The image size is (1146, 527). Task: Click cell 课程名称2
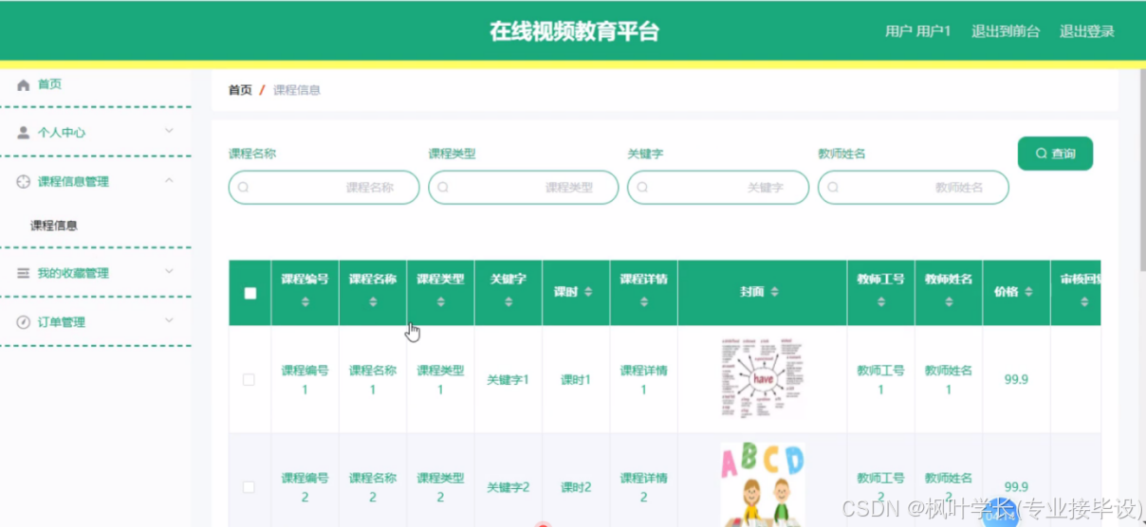tap(373, 487)
